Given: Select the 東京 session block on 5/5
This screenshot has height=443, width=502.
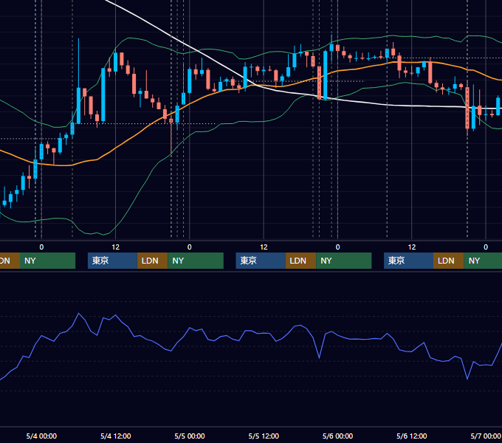Looking at the screenshot, I should pyautogui.click(x=261, y=261).
